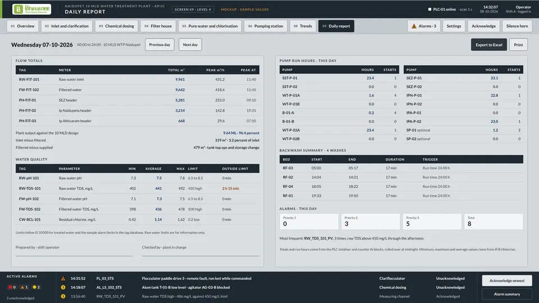Screen dimensions: 539x303
Task: Click IPA-P-02 pump label
Action: coord(414,121)
